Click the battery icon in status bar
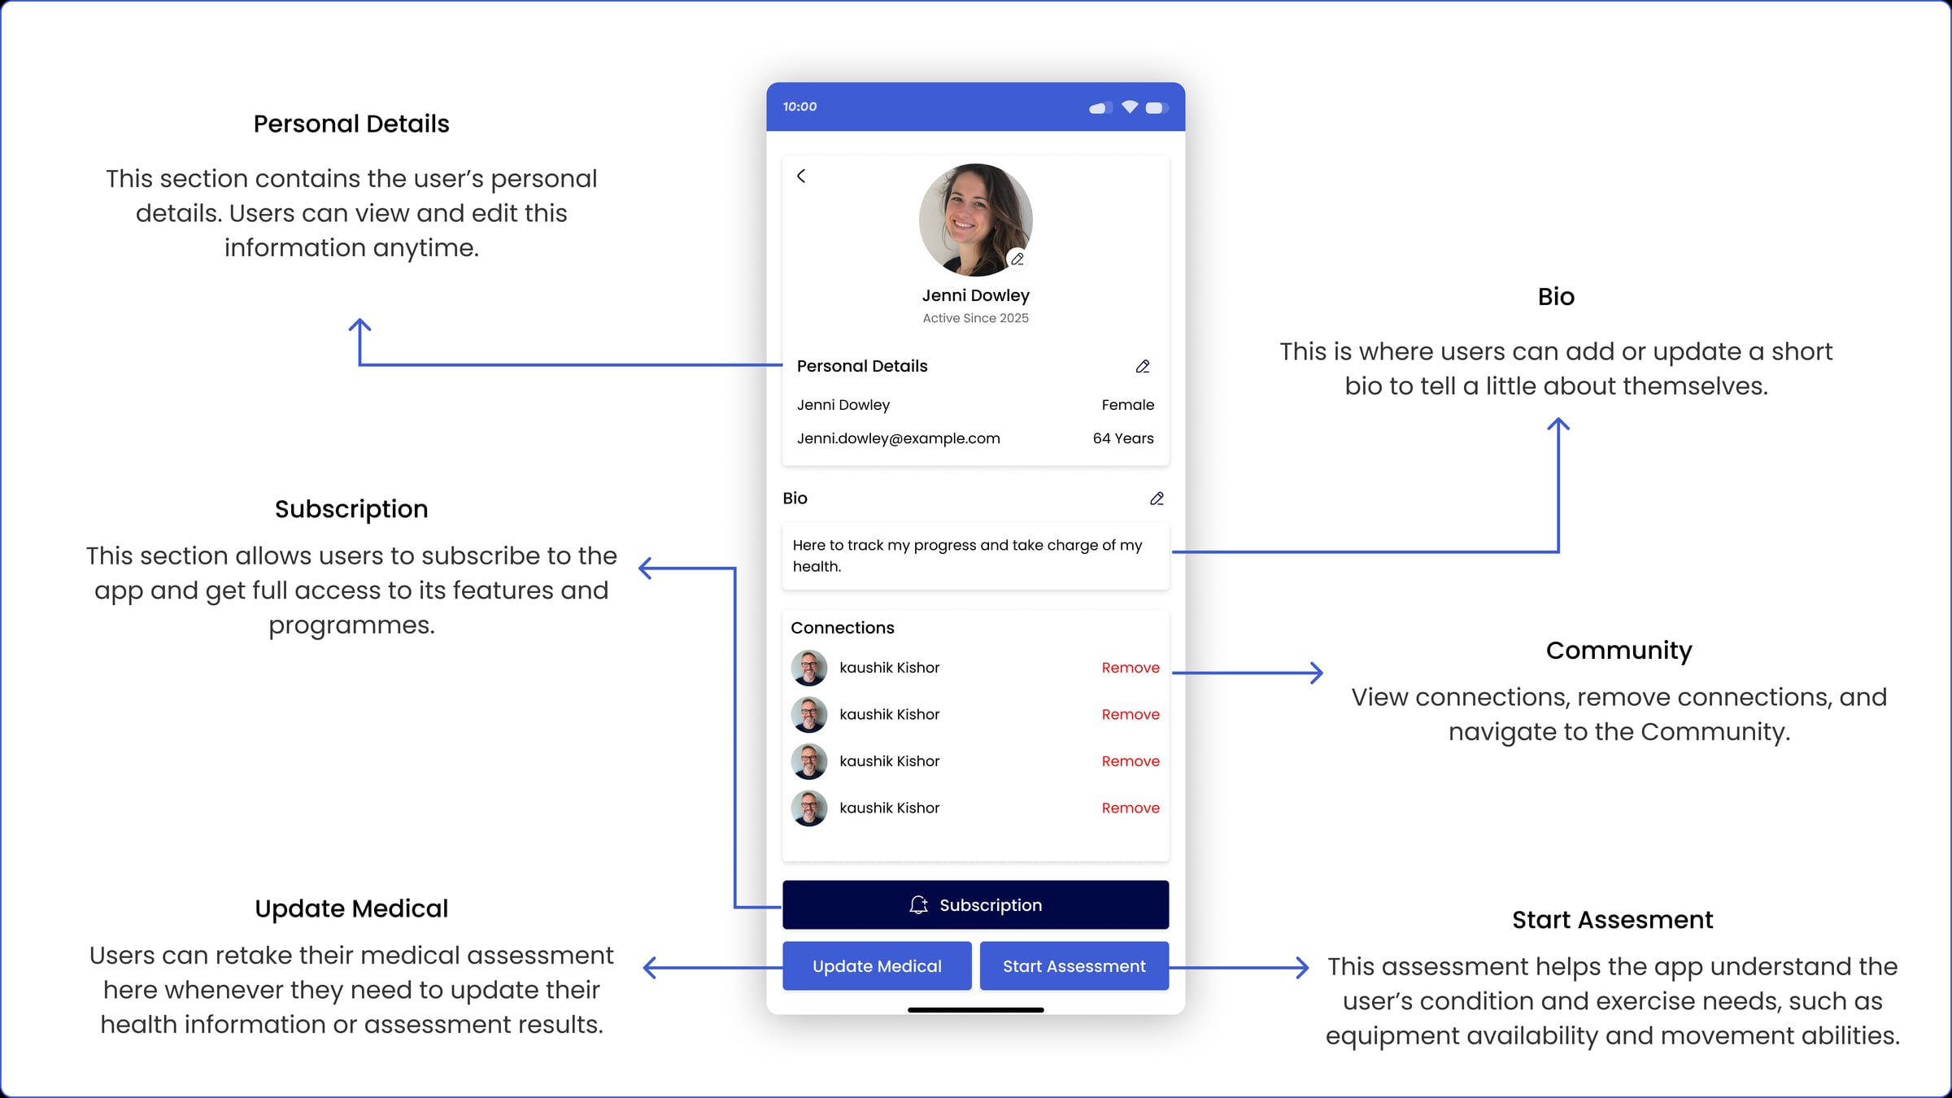Screen dimensions: 1952x1098 click(1157, 107)
